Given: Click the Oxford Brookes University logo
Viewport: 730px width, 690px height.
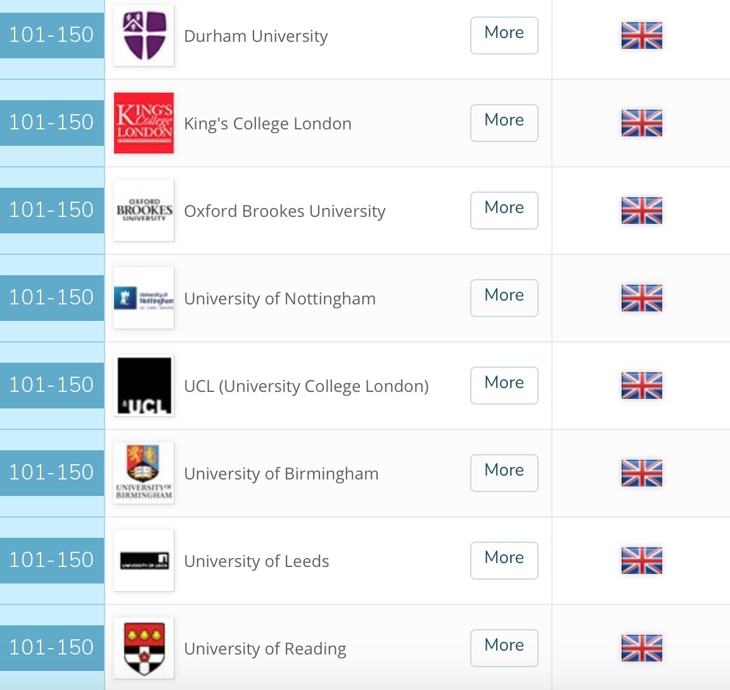Looking at the screenshot, I should 144,211.
